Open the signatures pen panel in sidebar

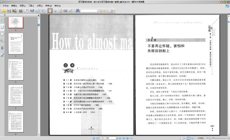2,55
